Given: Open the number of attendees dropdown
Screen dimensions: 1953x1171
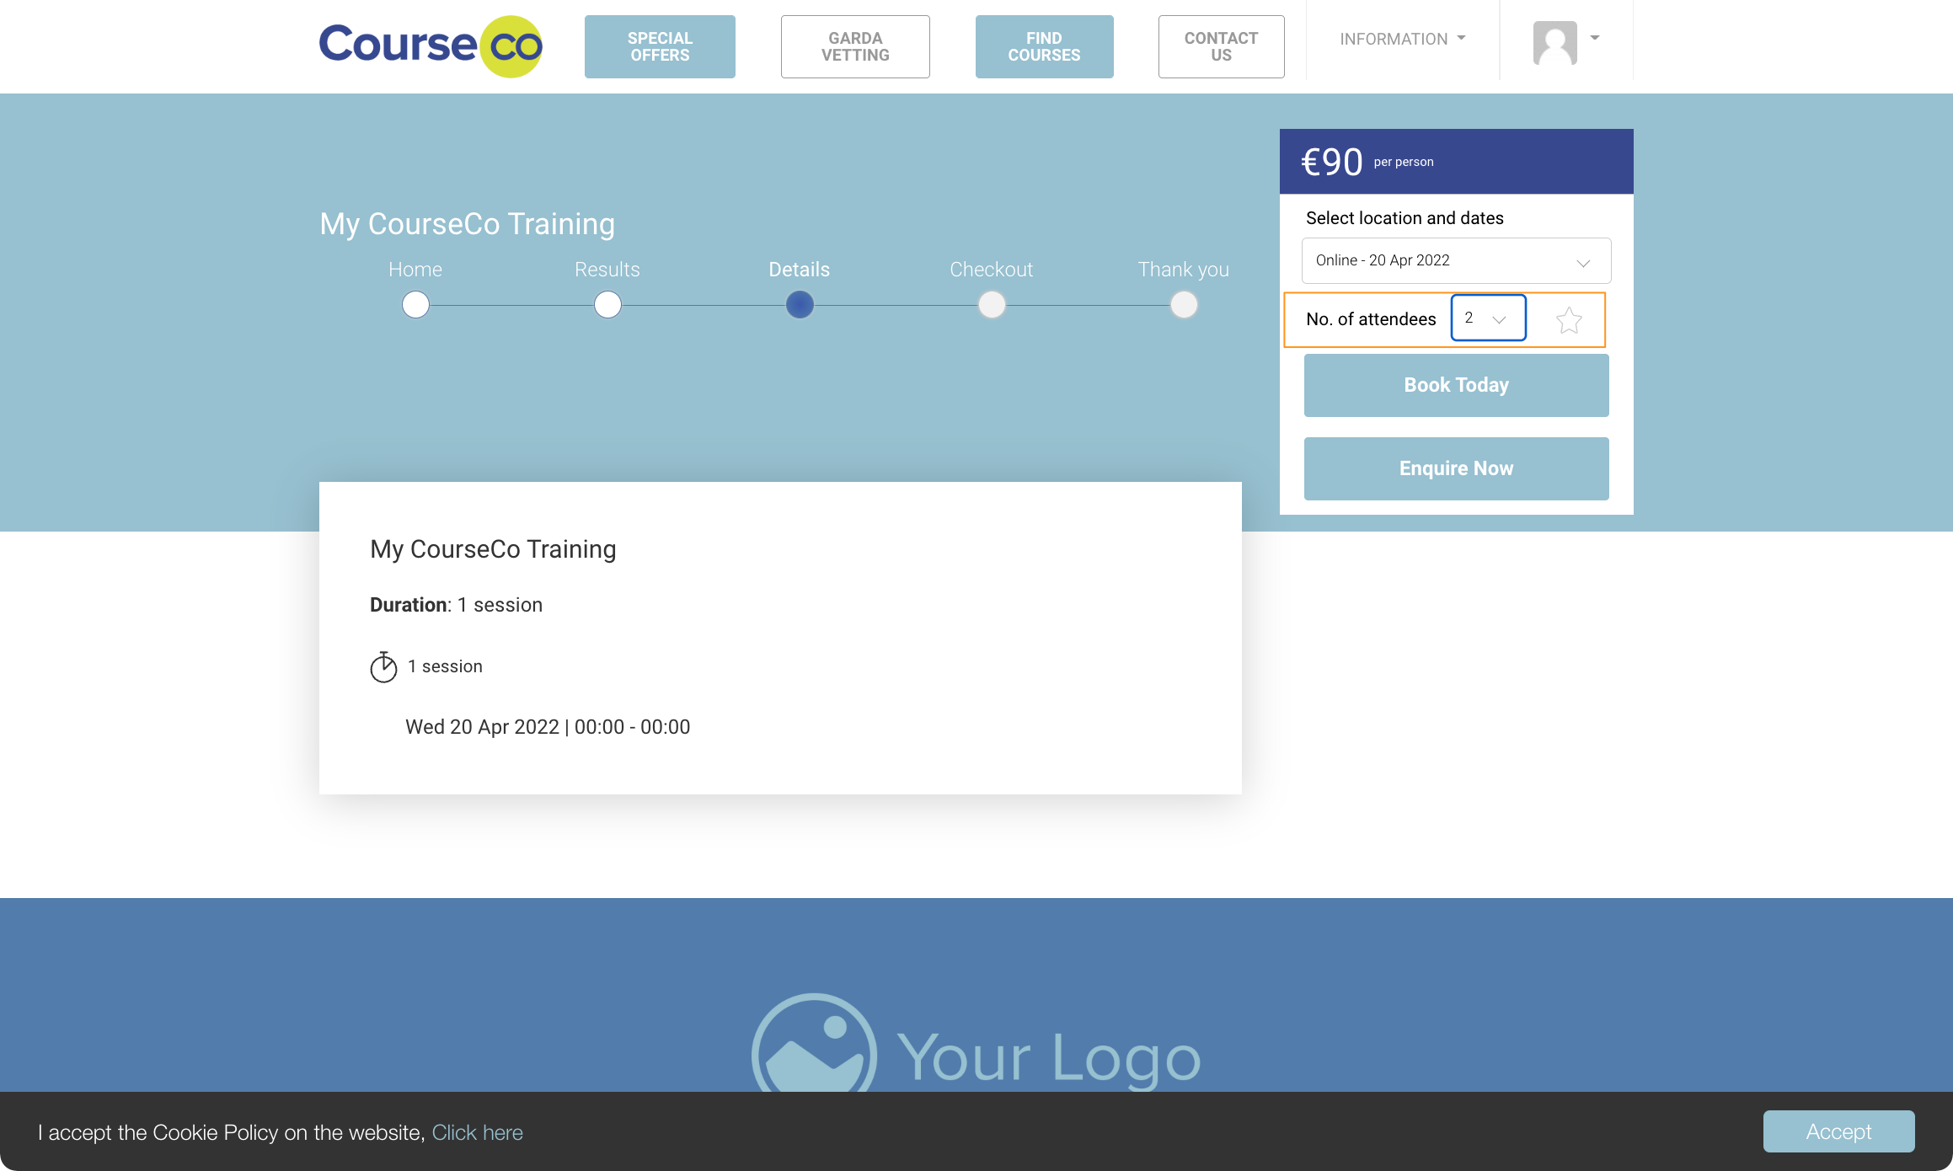Looking at the screenshot, I should [1488, 318].
